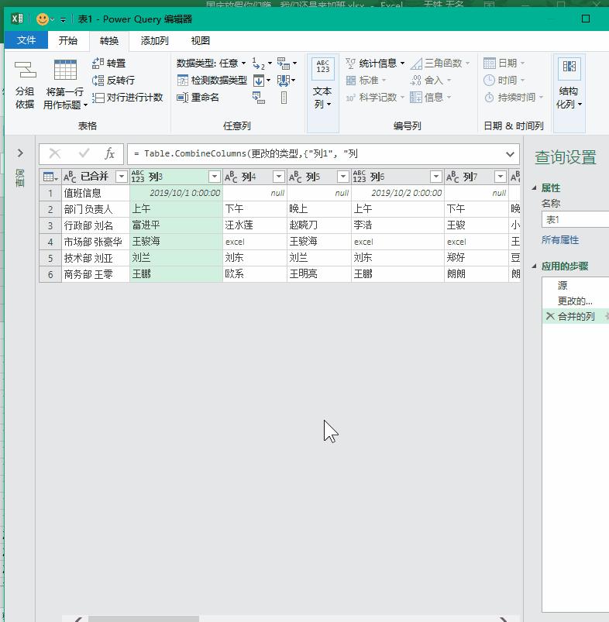This screenshot has width=609, height=622.
Task: Click the horizontal scrollbar thumb
Action: click(x=143, y=619)
